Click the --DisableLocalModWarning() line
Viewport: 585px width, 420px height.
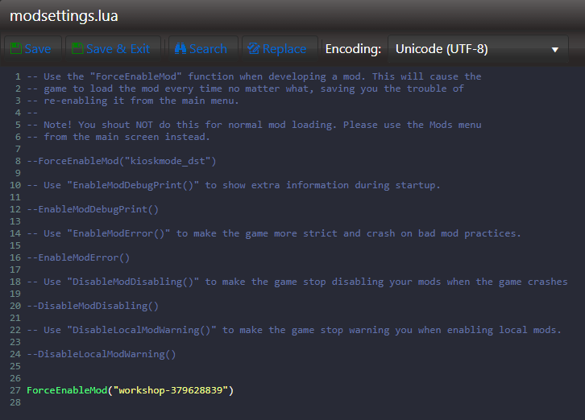(x=102, y=354)
